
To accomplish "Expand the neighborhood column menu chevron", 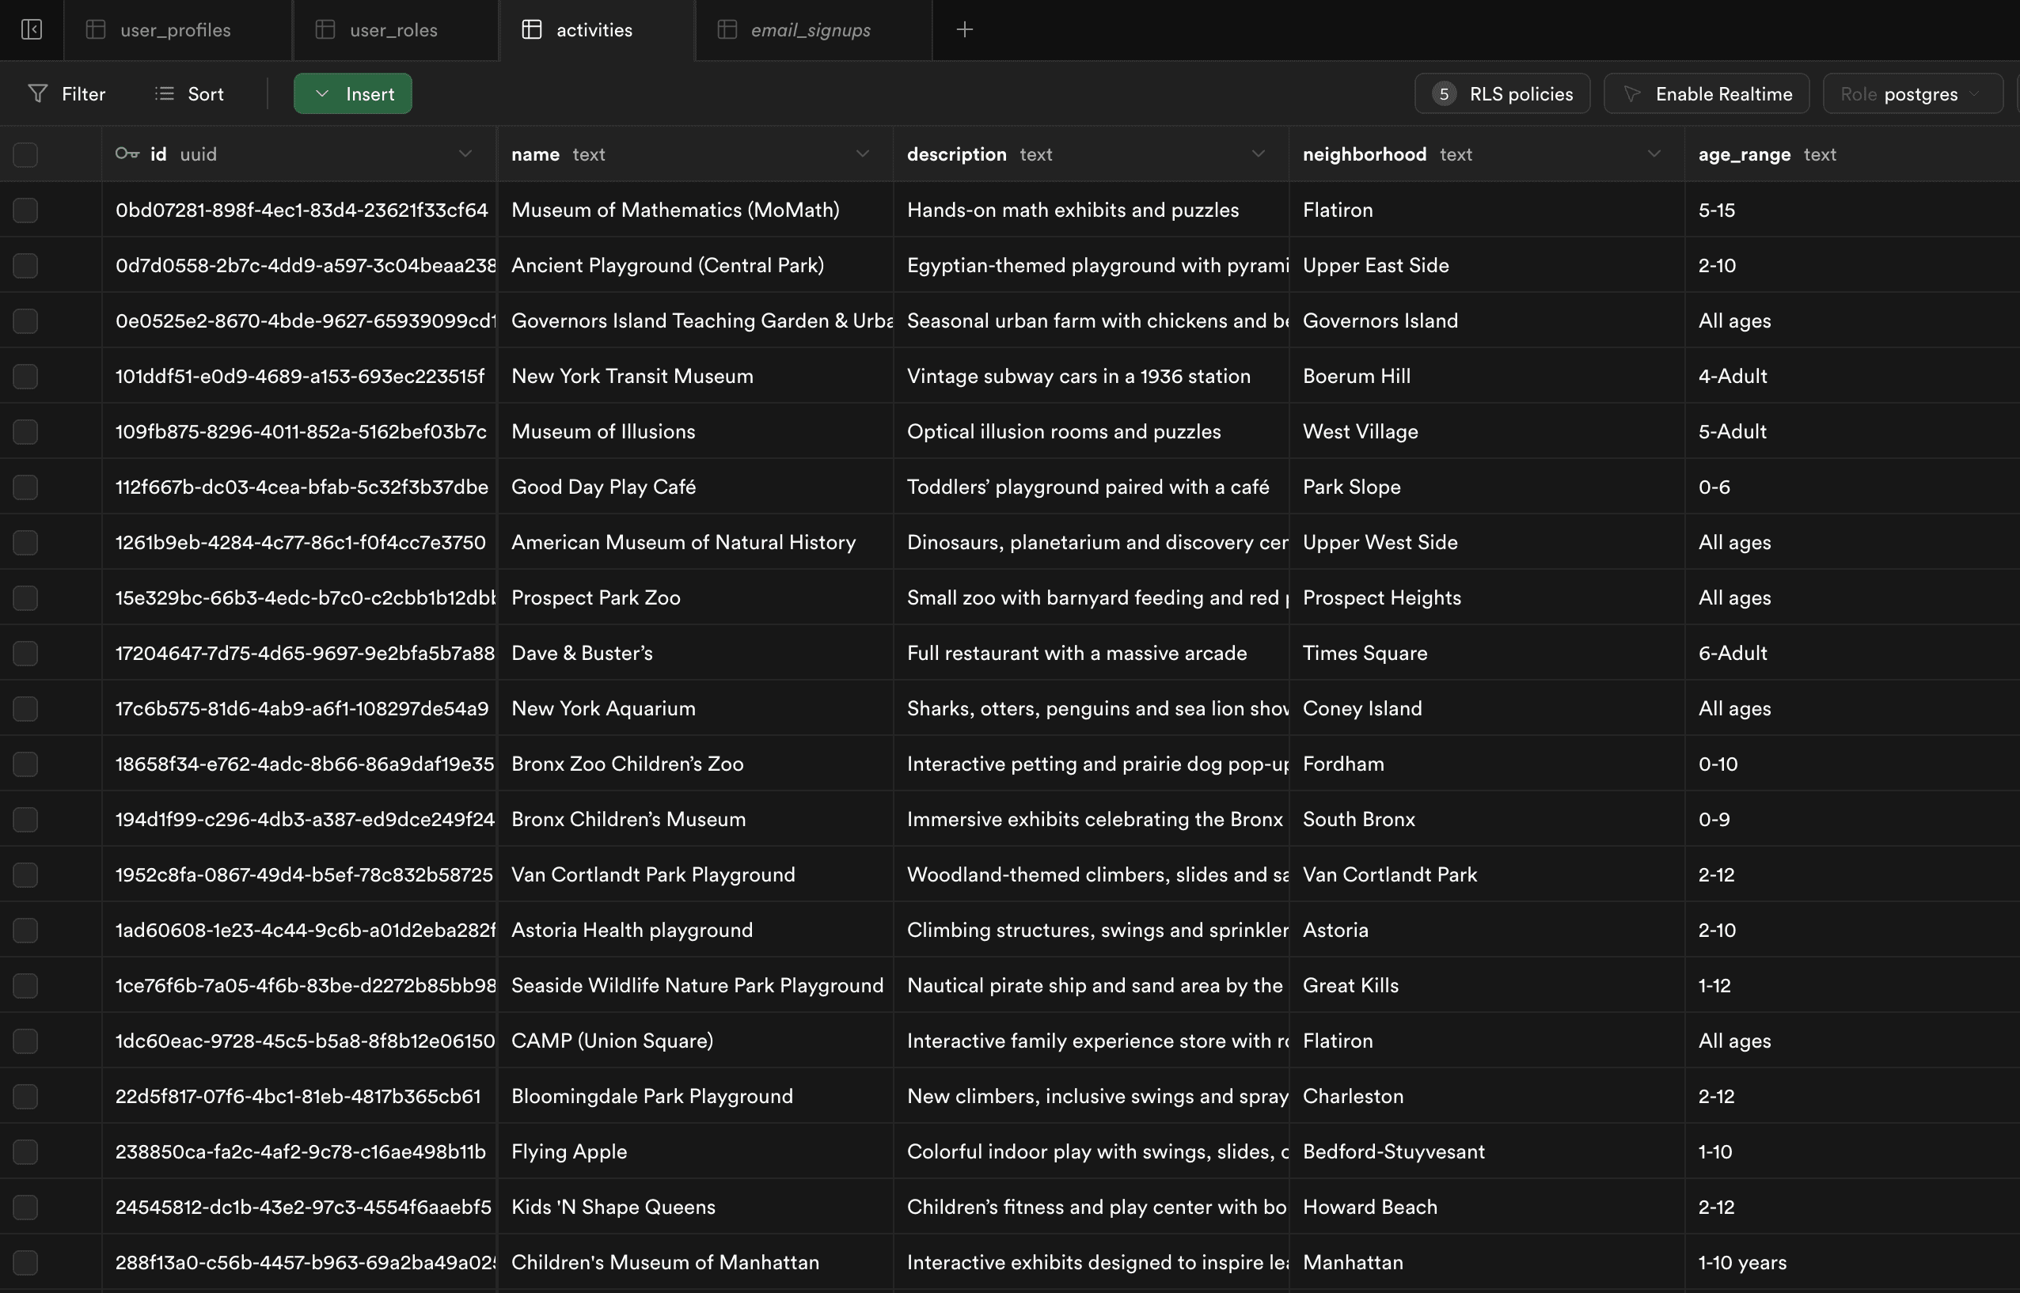I will 1653,154.
